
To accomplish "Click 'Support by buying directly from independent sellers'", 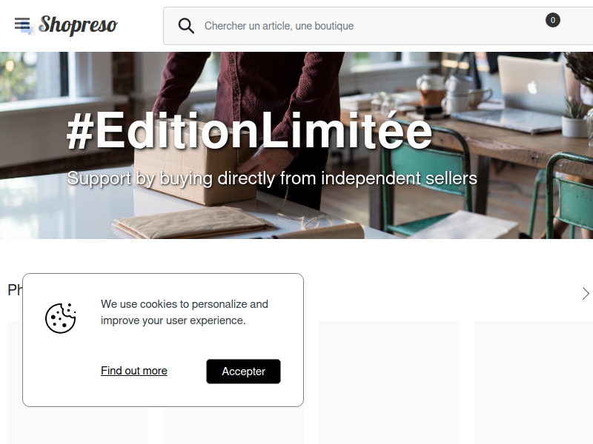I will coord(272,178).
